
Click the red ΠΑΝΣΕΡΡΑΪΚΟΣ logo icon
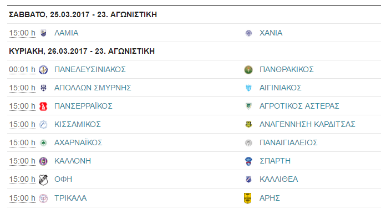tap(43, 106)
